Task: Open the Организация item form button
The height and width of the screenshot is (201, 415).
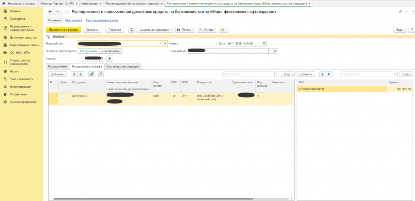Action: (x=275, y=51)
